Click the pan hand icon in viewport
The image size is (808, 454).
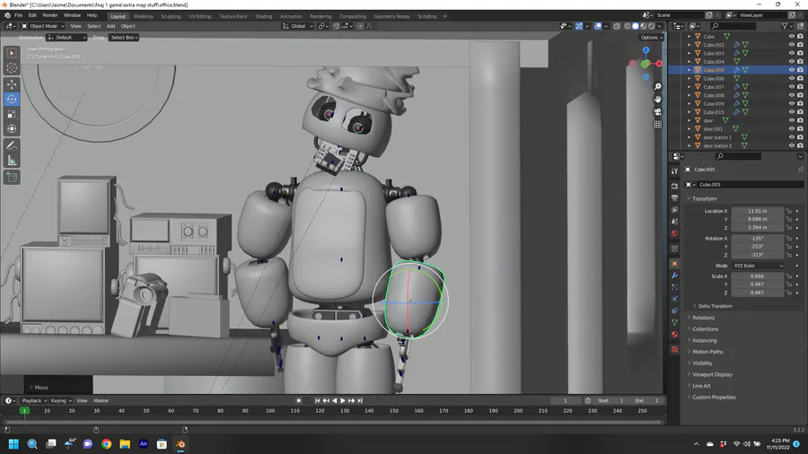[657, 99]
